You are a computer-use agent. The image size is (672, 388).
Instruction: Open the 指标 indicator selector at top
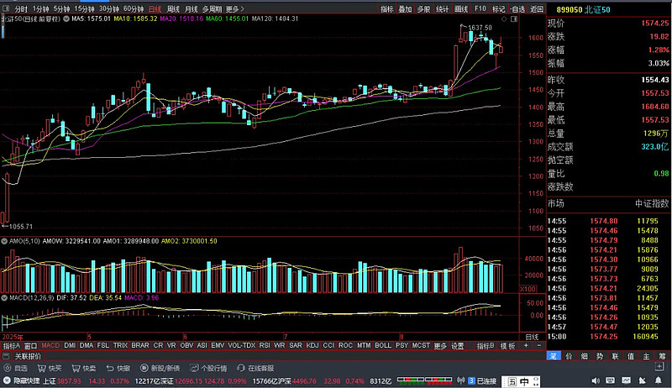(x=386, y=8)
